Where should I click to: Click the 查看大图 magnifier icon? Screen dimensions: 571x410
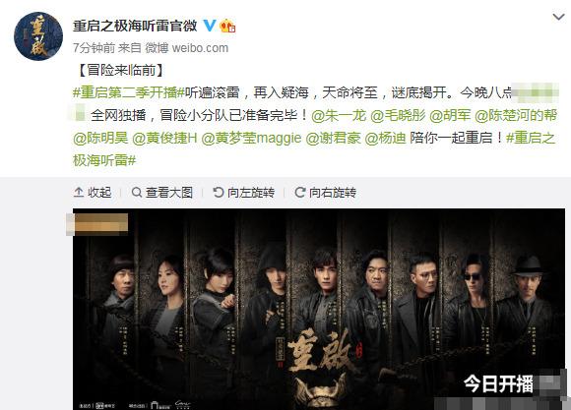click(137, 192)
